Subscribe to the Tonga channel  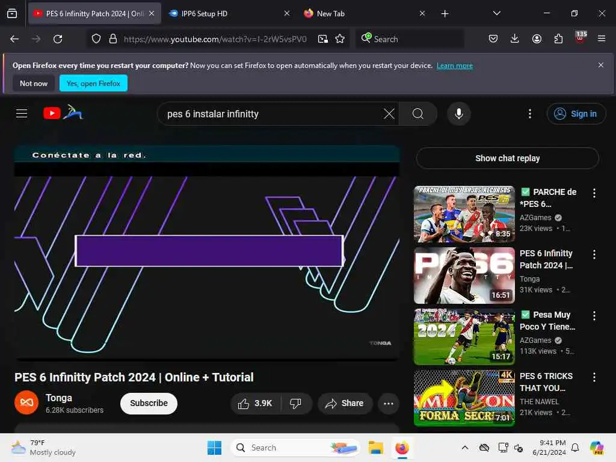[x=149, y=404]
